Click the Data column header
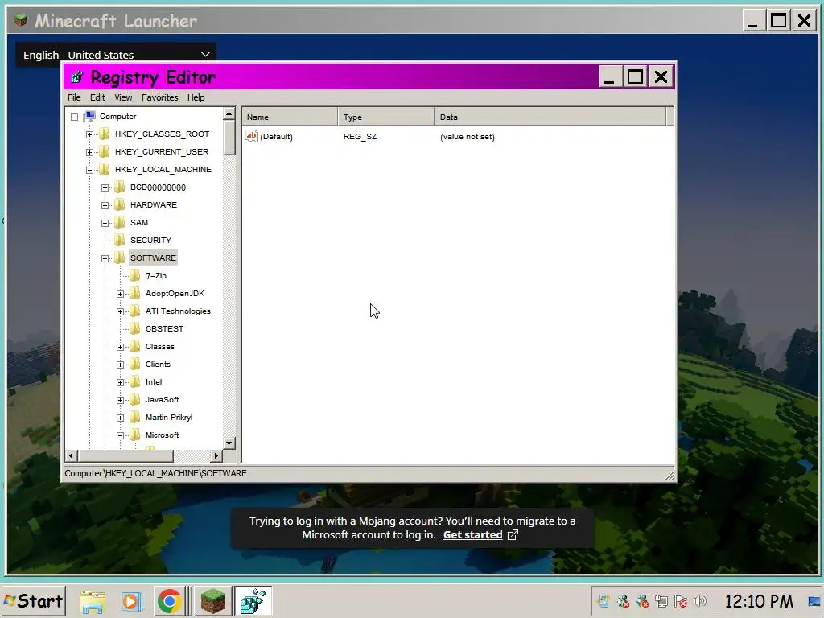Screen dimensions: 824x618 [550, 117]
